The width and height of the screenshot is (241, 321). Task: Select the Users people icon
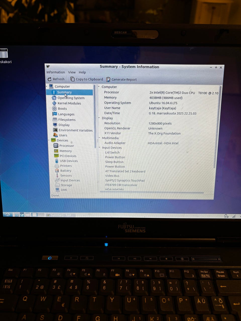[55, 135]
